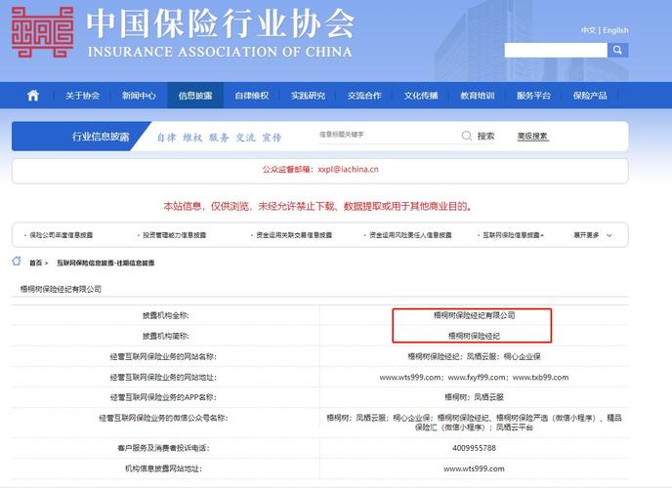
Task: Click the phone number 4009955788
Action: pos(474,448)
